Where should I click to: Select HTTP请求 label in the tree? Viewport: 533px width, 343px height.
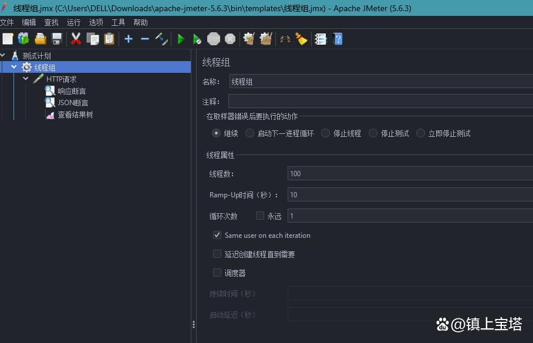click(x=62, y=79)
